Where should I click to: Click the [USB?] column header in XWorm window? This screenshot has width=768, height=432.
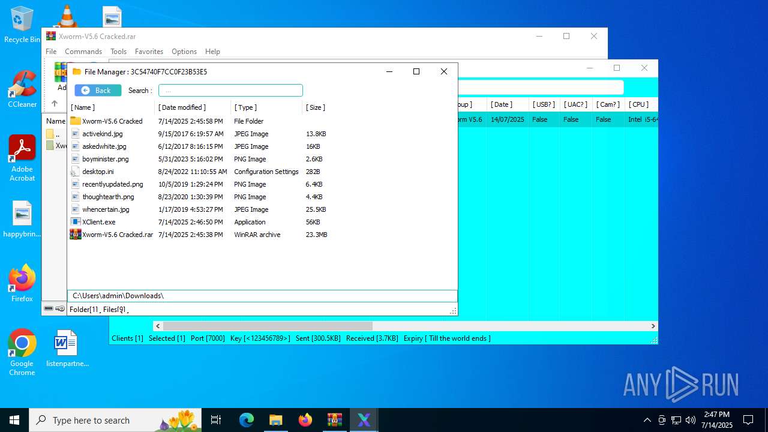[x=544, y=104]
